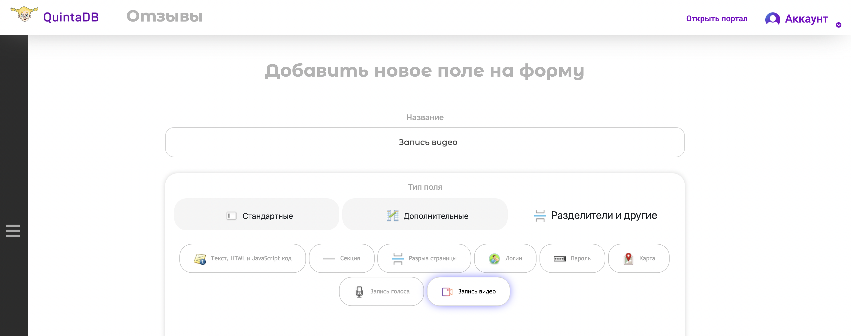Open the hamburger menu in the sidebar
The height and width of the screenshot is (336, 851).
[x=13, y=231]
